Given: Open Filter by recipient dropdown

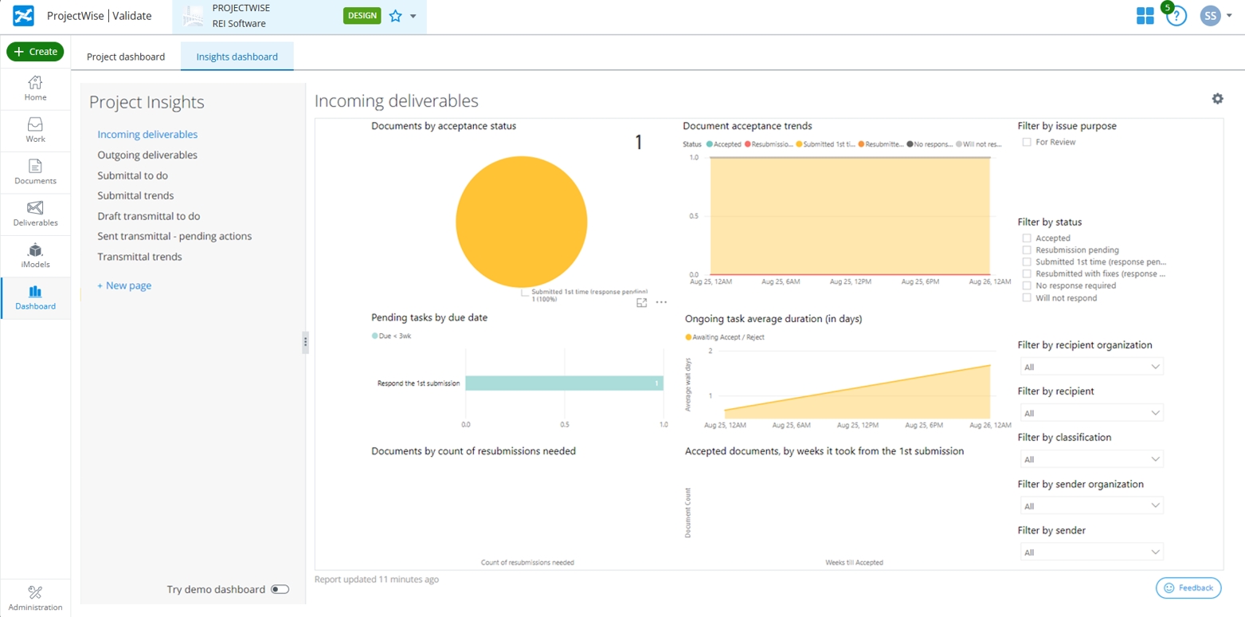Looking at the screenshot, I should pyautogui.click(x=1091, y=413).
